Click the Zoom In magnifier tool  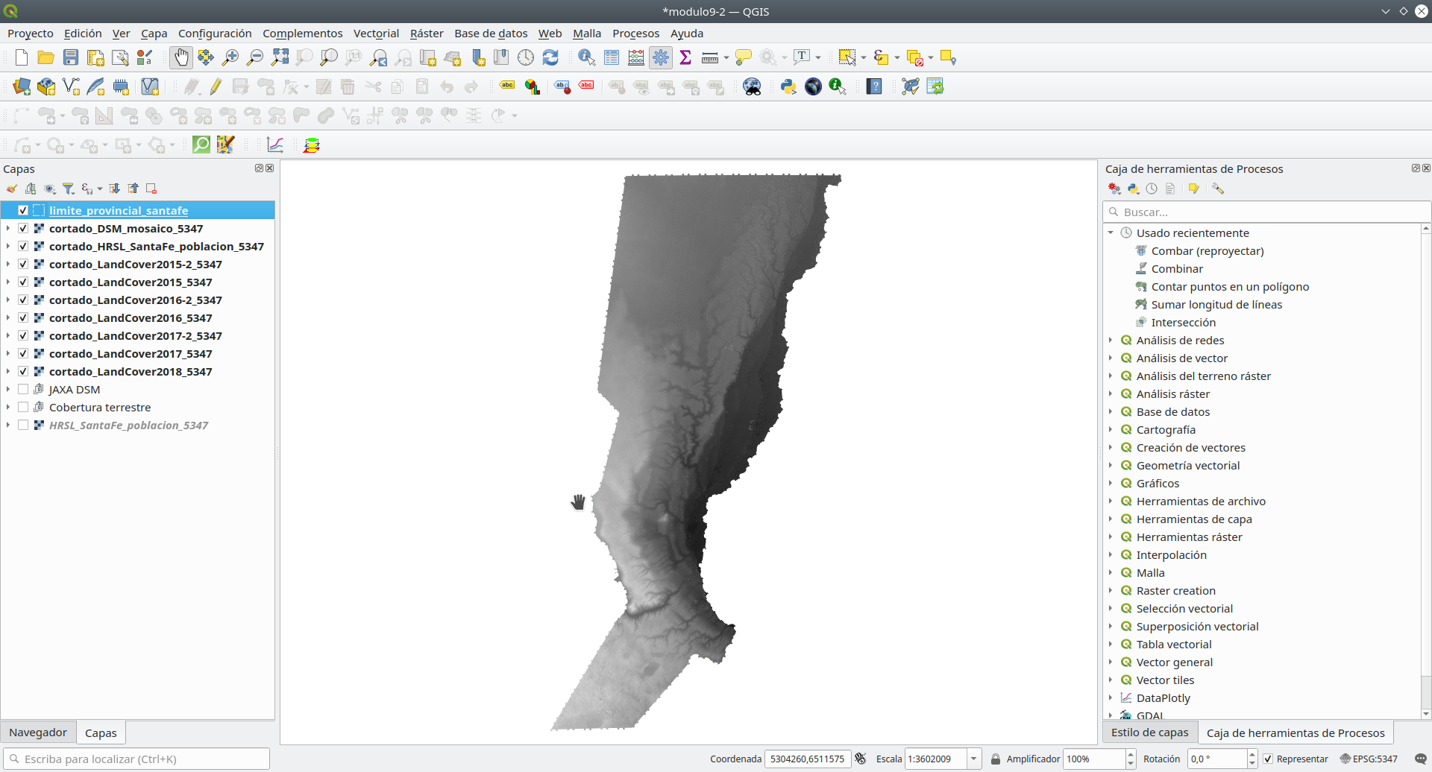coord(230,57)
